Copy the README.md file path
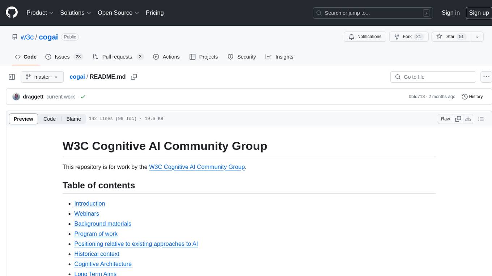This screenshot has width=492, height=276. tap(134, 77)
